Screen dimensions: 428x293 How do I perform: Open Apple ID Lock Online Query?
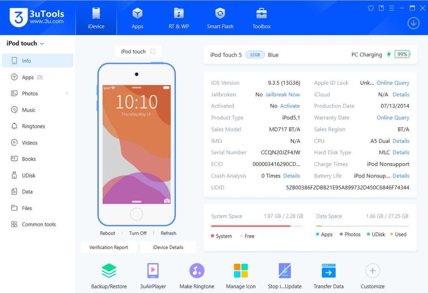(393, 83)
